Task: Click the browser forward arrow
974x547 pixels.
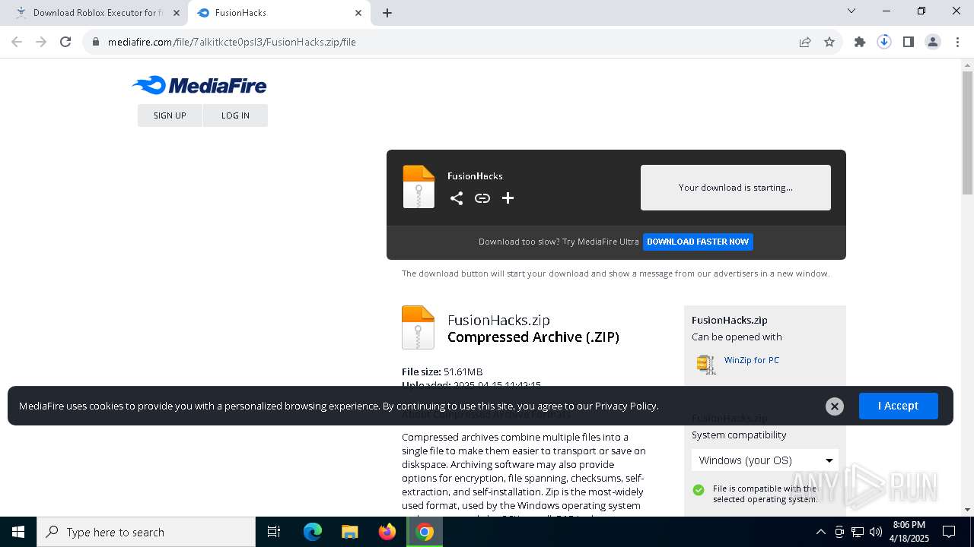Action: [x=41, y=42]
